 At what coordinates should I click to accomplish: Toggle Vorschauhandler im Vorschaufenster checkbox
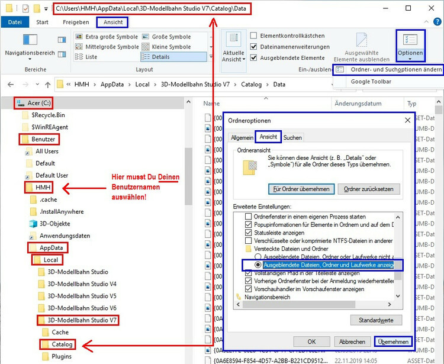[248, 289]
